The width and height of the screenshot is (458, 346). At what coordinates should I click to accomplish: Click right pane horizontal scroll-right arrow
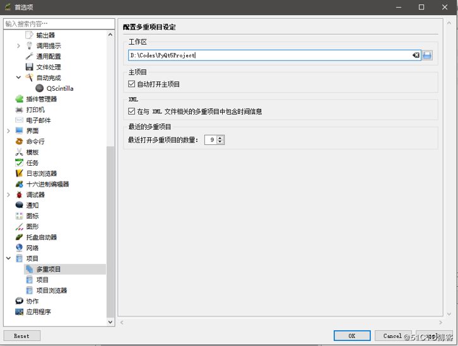440,323
